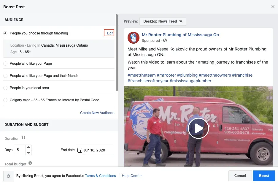Screen dimensions: 278x185
Task: Open the Terms & Conditions link
Action: coord(100,176)
